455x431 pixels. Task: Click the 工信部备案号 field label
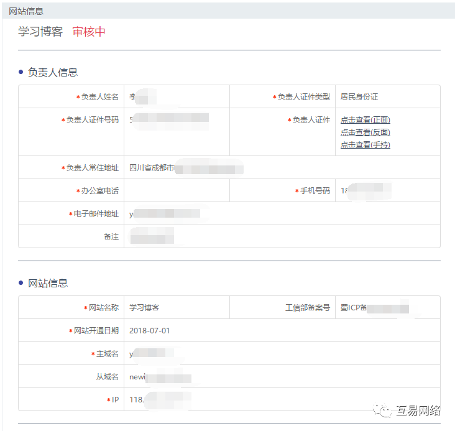tap(308, 308)
